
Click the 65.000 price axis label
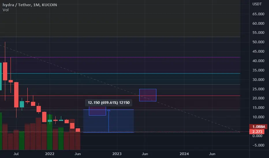(x=258, y=14)
